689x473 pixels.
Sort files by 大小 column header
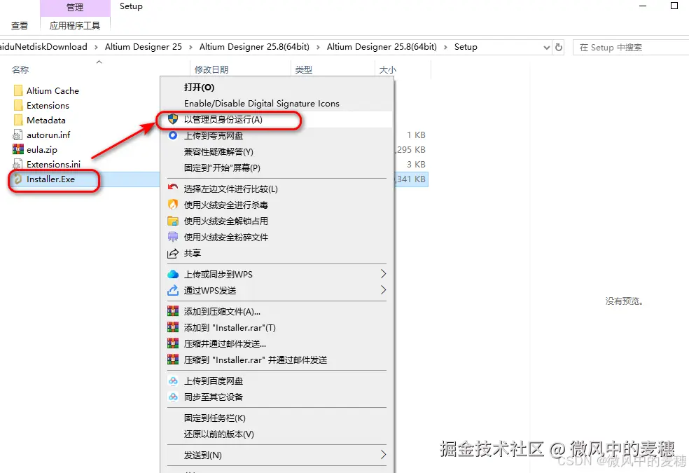tap(388, 69)
